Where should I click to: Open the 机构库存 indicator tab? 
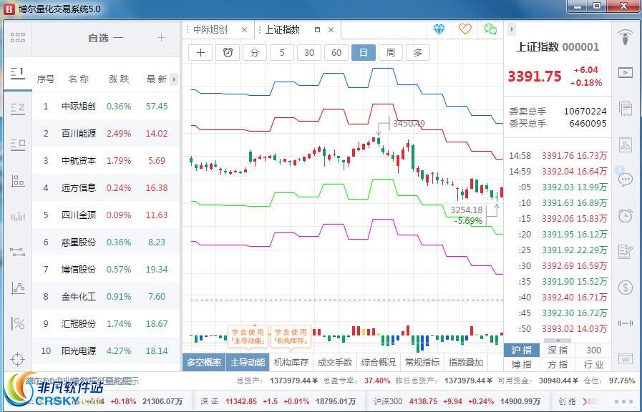click(x=291, y=363)
